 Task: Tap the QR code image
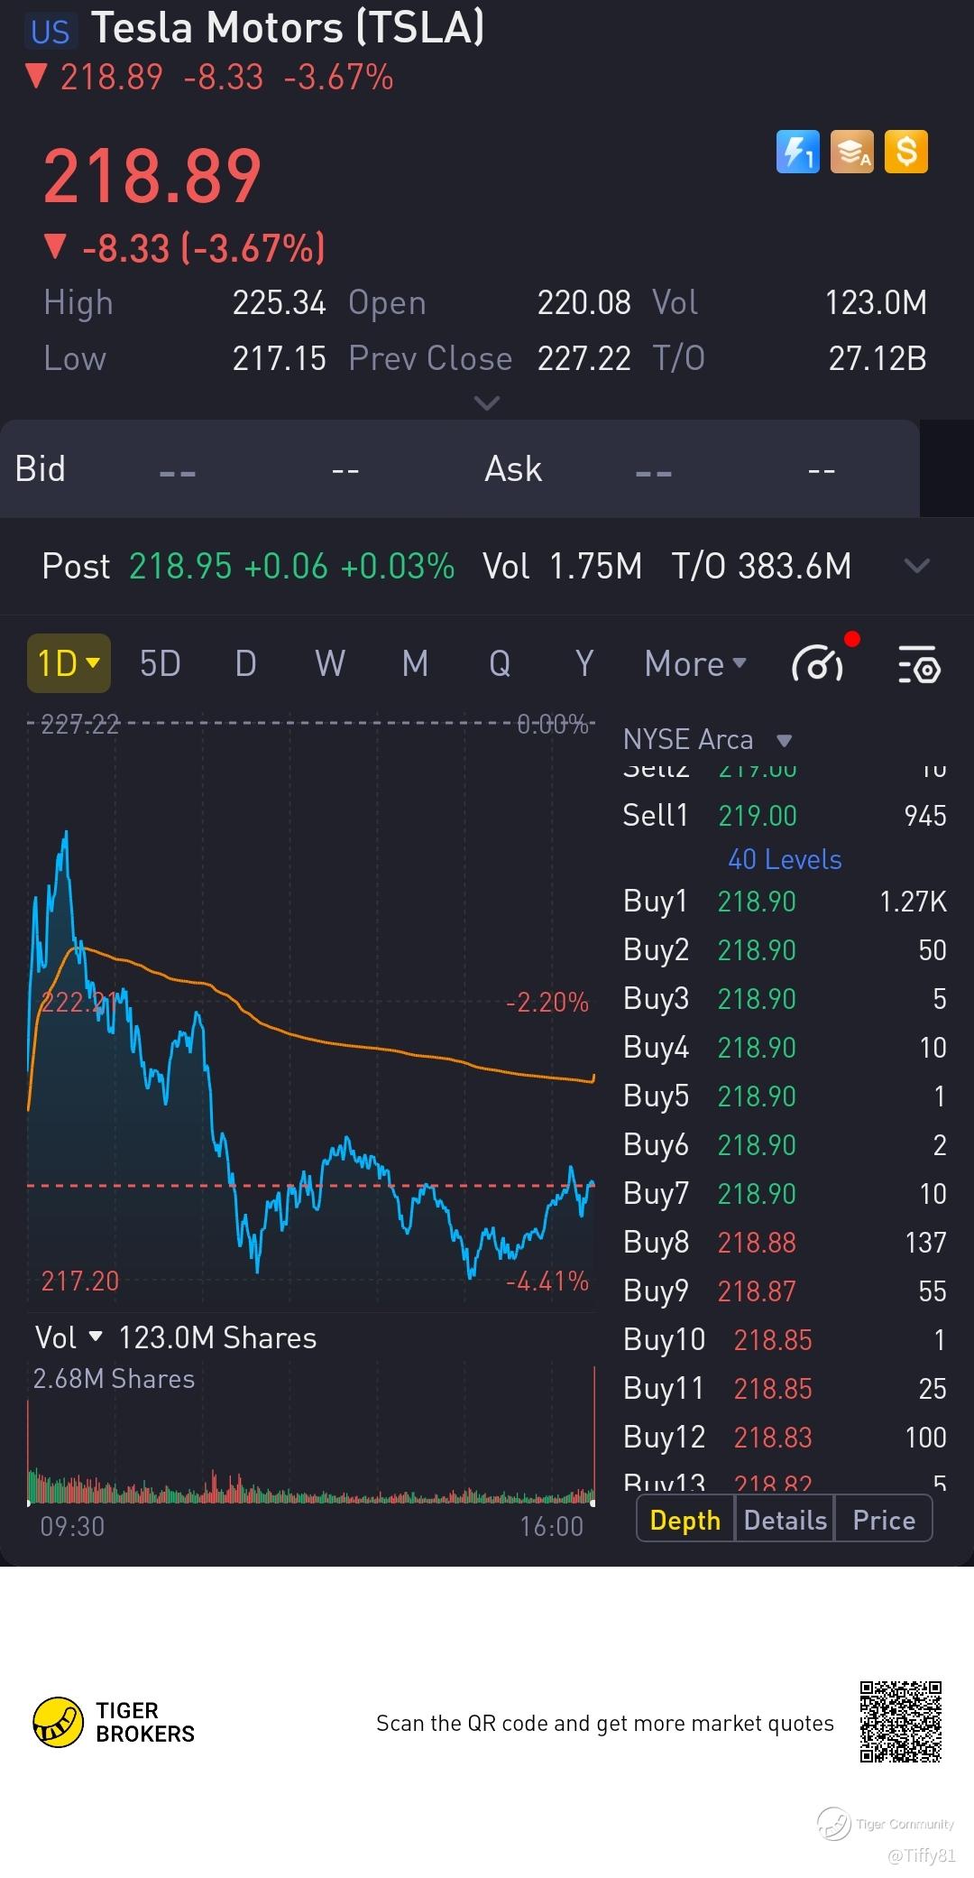tap(900, 1722)
